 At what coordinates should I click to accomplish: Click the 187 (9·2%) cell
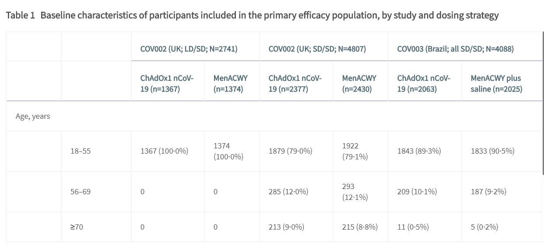[x=488, y=191]
